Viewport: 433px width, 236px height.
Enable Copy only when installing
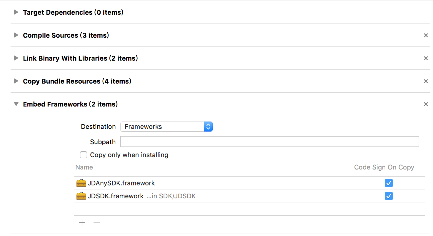[84, 155]
